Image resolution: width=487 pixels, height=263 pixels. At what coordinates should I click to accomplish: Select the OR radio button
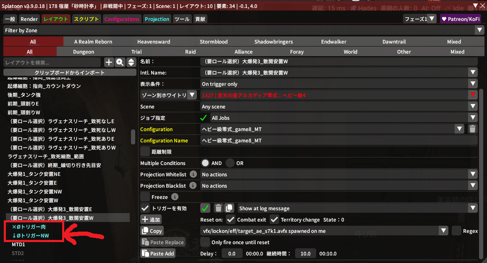(230, 163)
